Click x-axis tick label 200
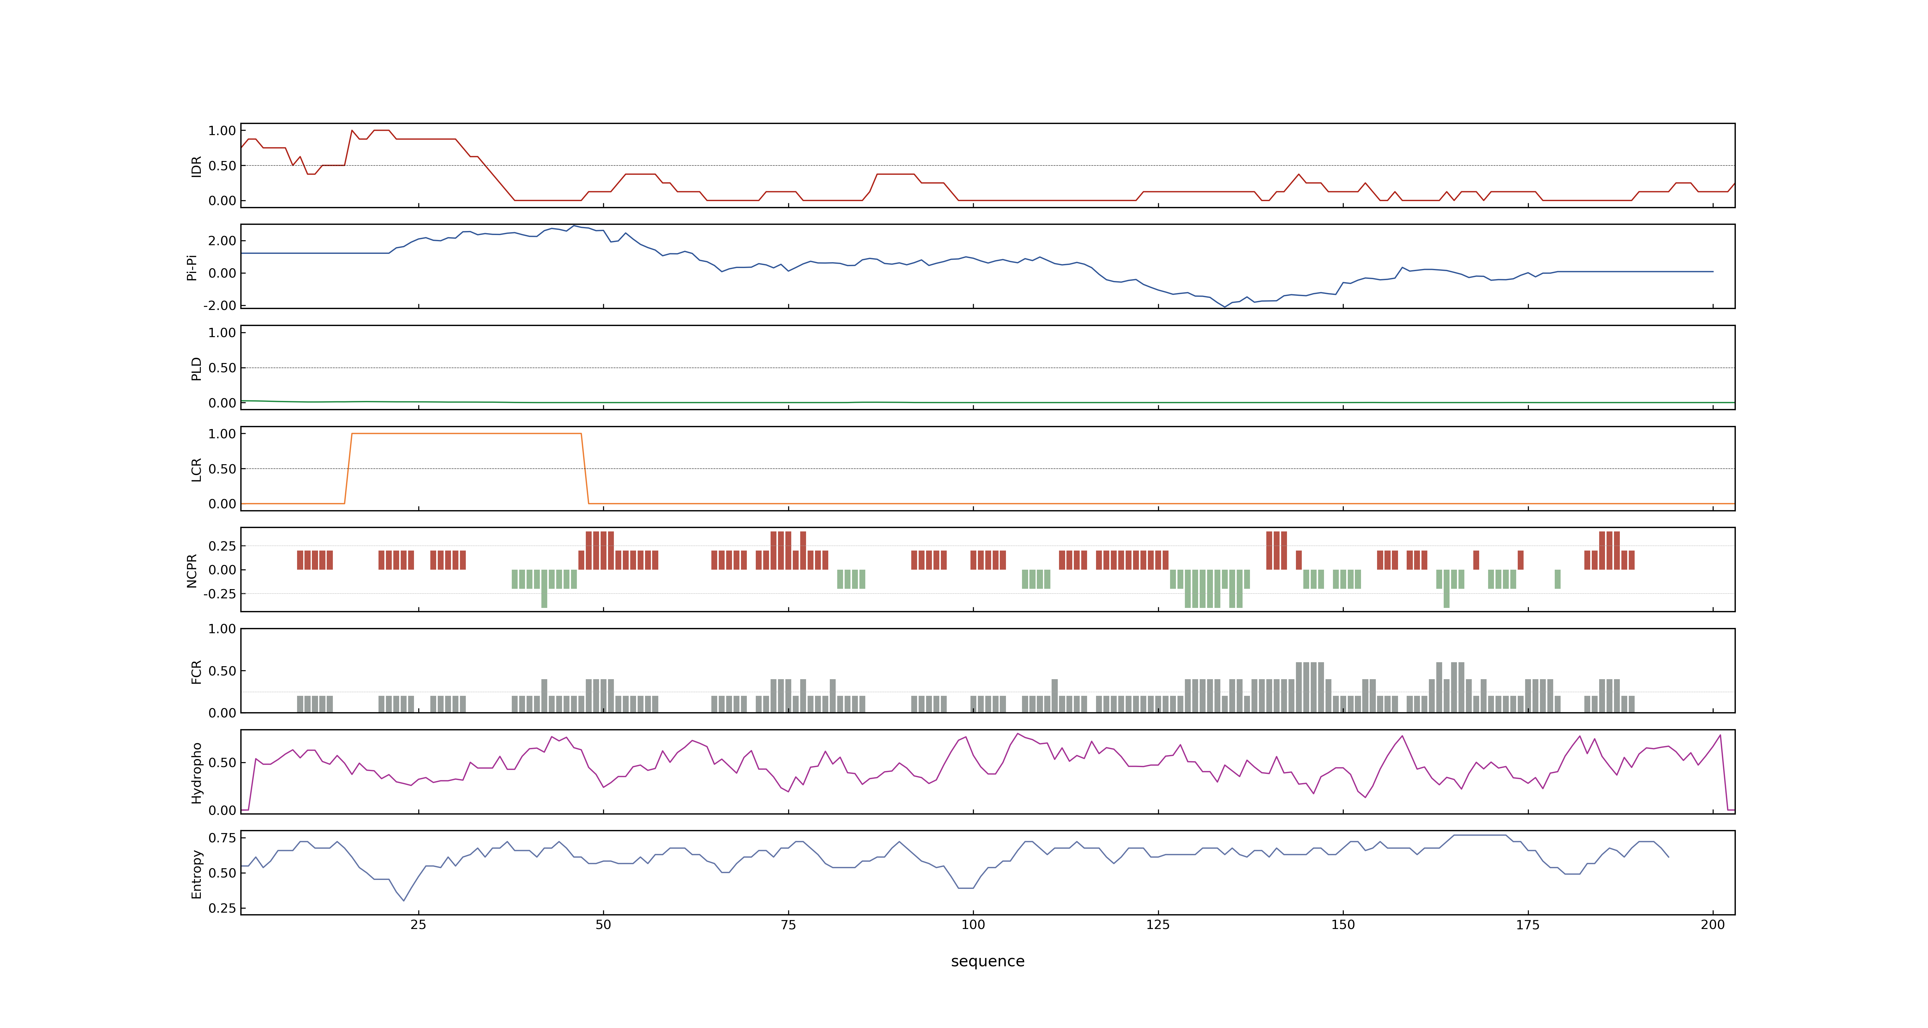 pos(1712,925)
